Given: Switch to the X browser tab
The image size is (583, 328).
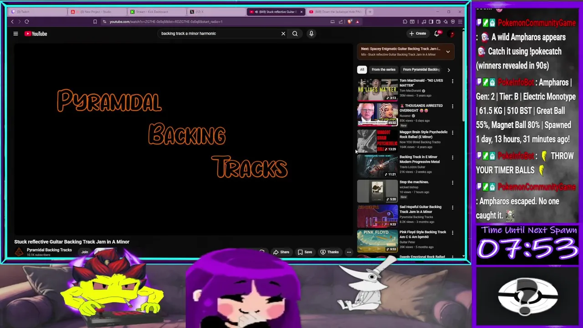Looking at the screenshot, I should click(216, 11).
